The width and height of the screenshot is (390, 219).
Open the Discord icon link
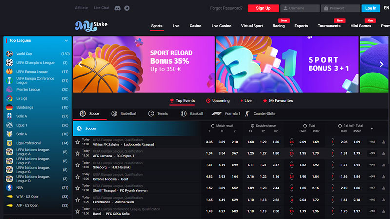pyautogui.click(x=117, y=8)
